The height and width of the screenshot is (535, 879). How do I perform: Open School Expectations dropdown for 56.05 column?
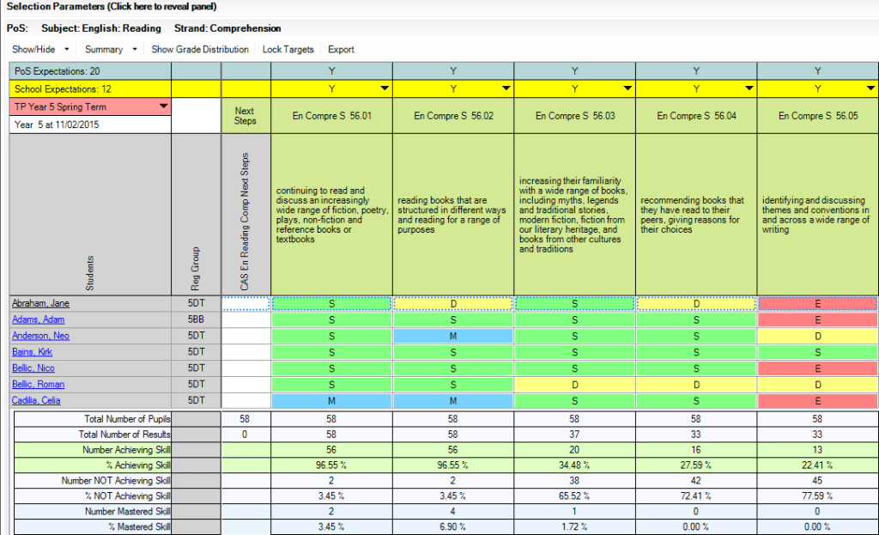click(x=870, y=88)
